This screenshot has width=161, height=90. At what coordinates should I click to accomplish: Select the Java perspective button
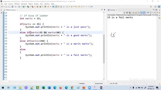(x=159, y=7)
